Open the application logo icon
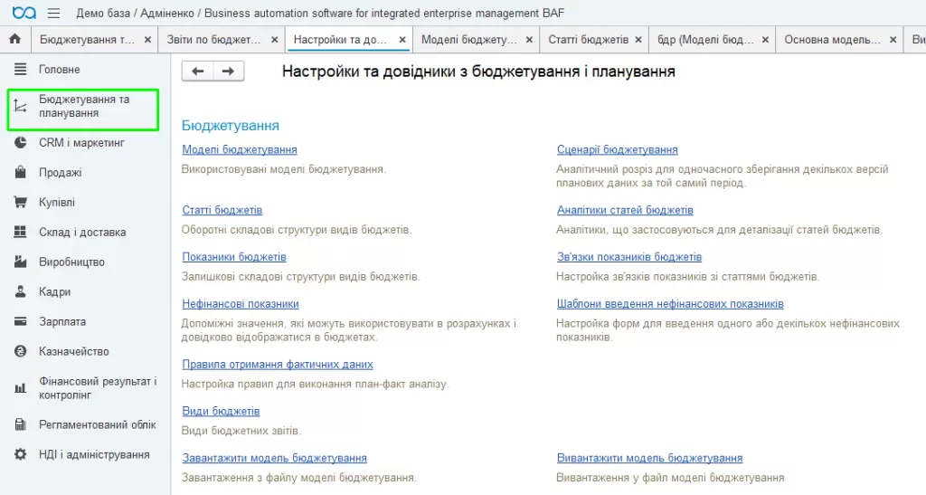Image resolution: width=926 pixels, height=495 pixels. (24, 13)
